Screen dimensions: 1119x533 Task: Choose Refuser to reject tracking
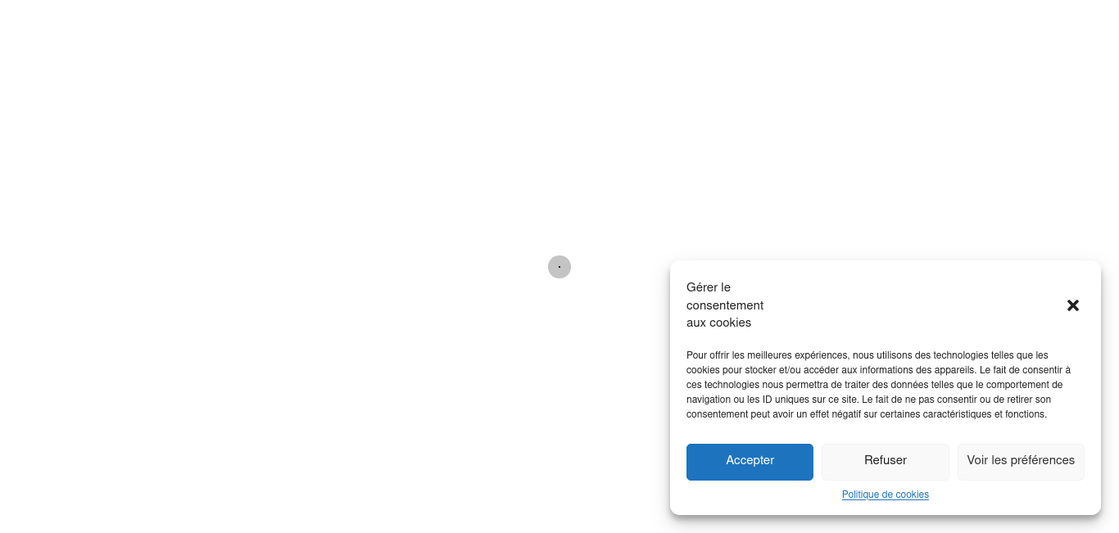pos(886,462)
